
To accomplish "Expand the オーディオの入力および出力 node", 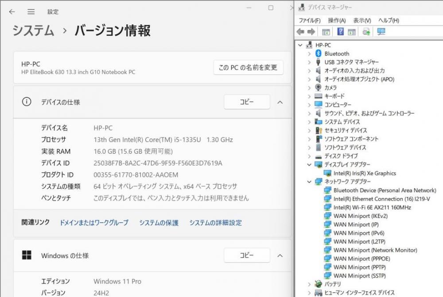I will tap(309, 71).
